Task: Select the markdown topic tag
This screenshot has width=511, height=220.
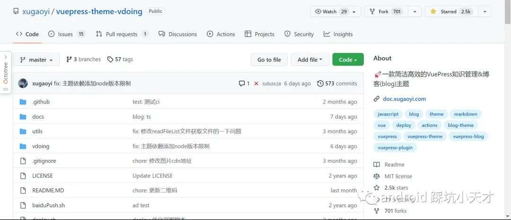Action: 466,114
